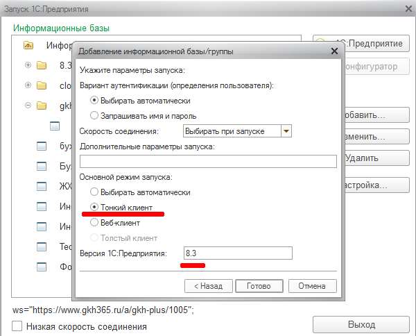416x336 pixels.
Task: Close the 'Добавление информационной базы/группы' dialog
Action: (335, 51)
